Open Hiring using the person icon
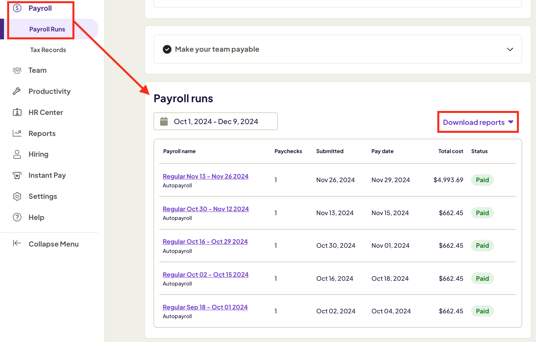This screenshot has width=536, height=342. point(17,154)
